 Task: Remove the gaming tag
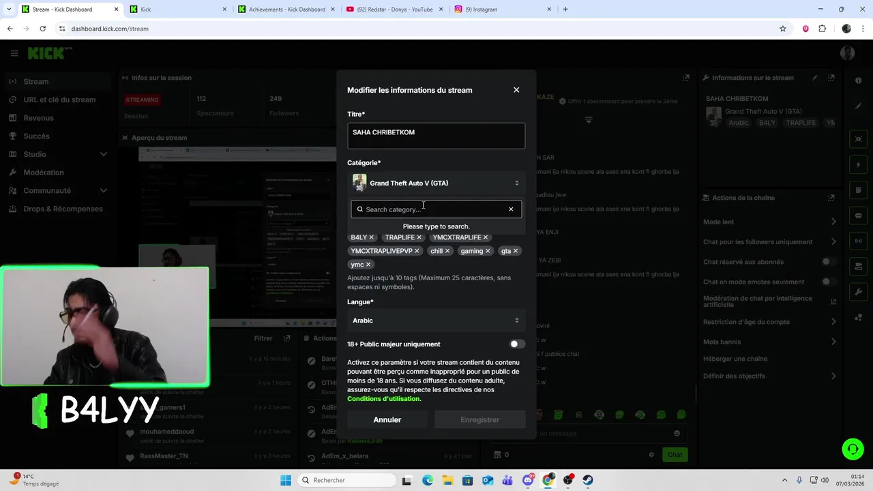488,251
